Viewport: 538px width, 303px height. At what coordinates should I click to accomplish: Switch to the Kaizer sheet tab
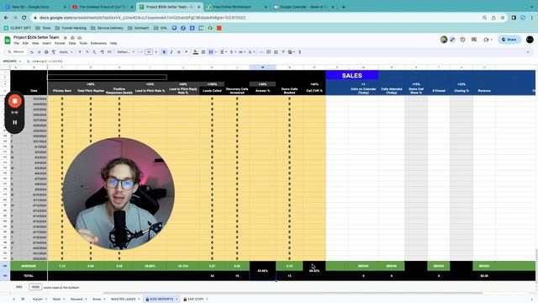[37, 300]
